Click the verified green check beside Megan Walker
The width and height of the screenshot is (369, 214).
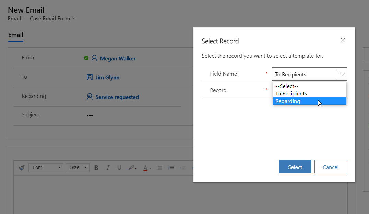86,58
